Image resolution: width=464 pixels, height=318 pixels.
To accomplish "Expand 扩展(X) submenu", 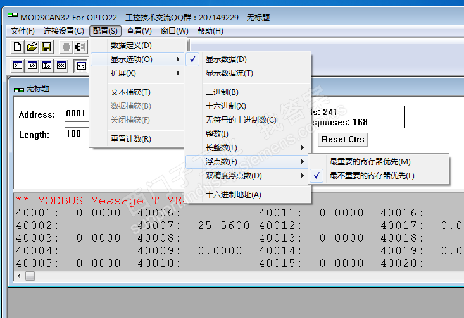I will click(137, 73).
